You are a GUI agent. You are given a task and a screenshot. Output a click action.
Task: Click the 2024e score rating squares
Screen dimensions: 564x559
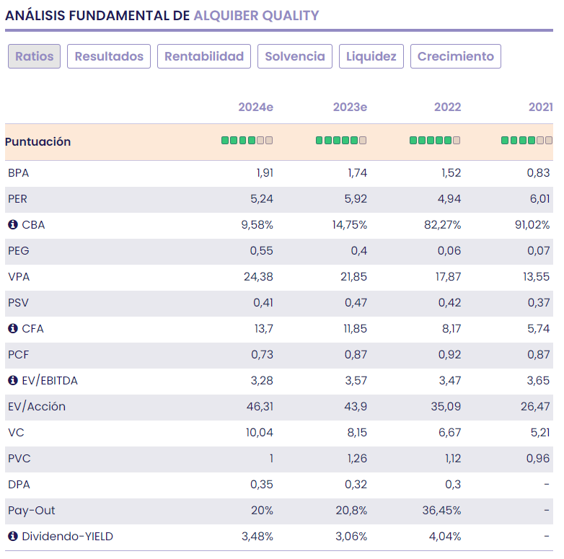[x=247, y=141]
